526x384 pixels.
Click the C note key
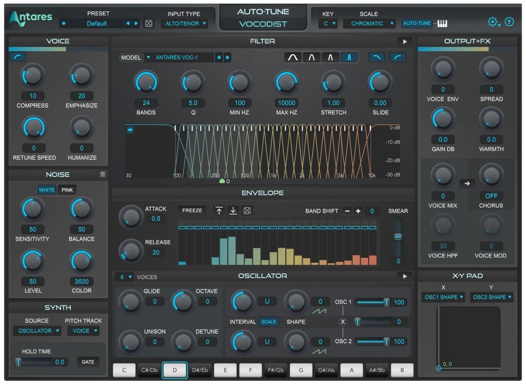tap(124, 370)
